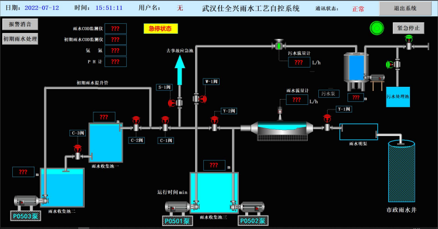This screenshot has width=438, height=229.
Task: Click the 初期雨水COD监测仪 value field
Action: [116, 40]
